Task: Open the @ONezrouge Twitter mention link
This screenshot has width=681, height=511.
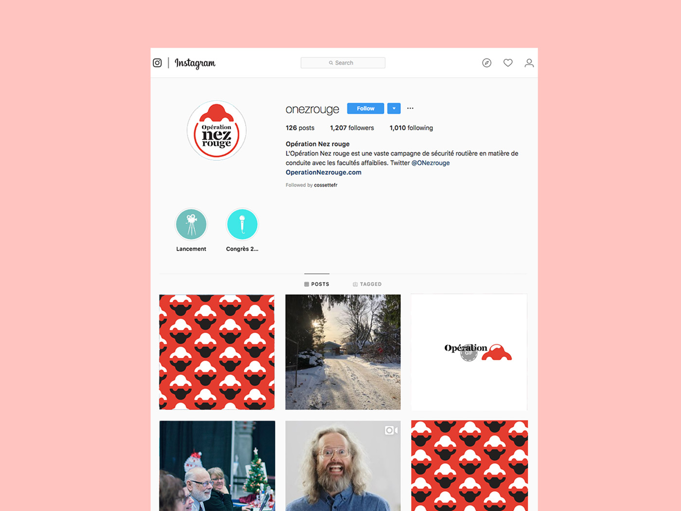Action: [x=430, y=163]
